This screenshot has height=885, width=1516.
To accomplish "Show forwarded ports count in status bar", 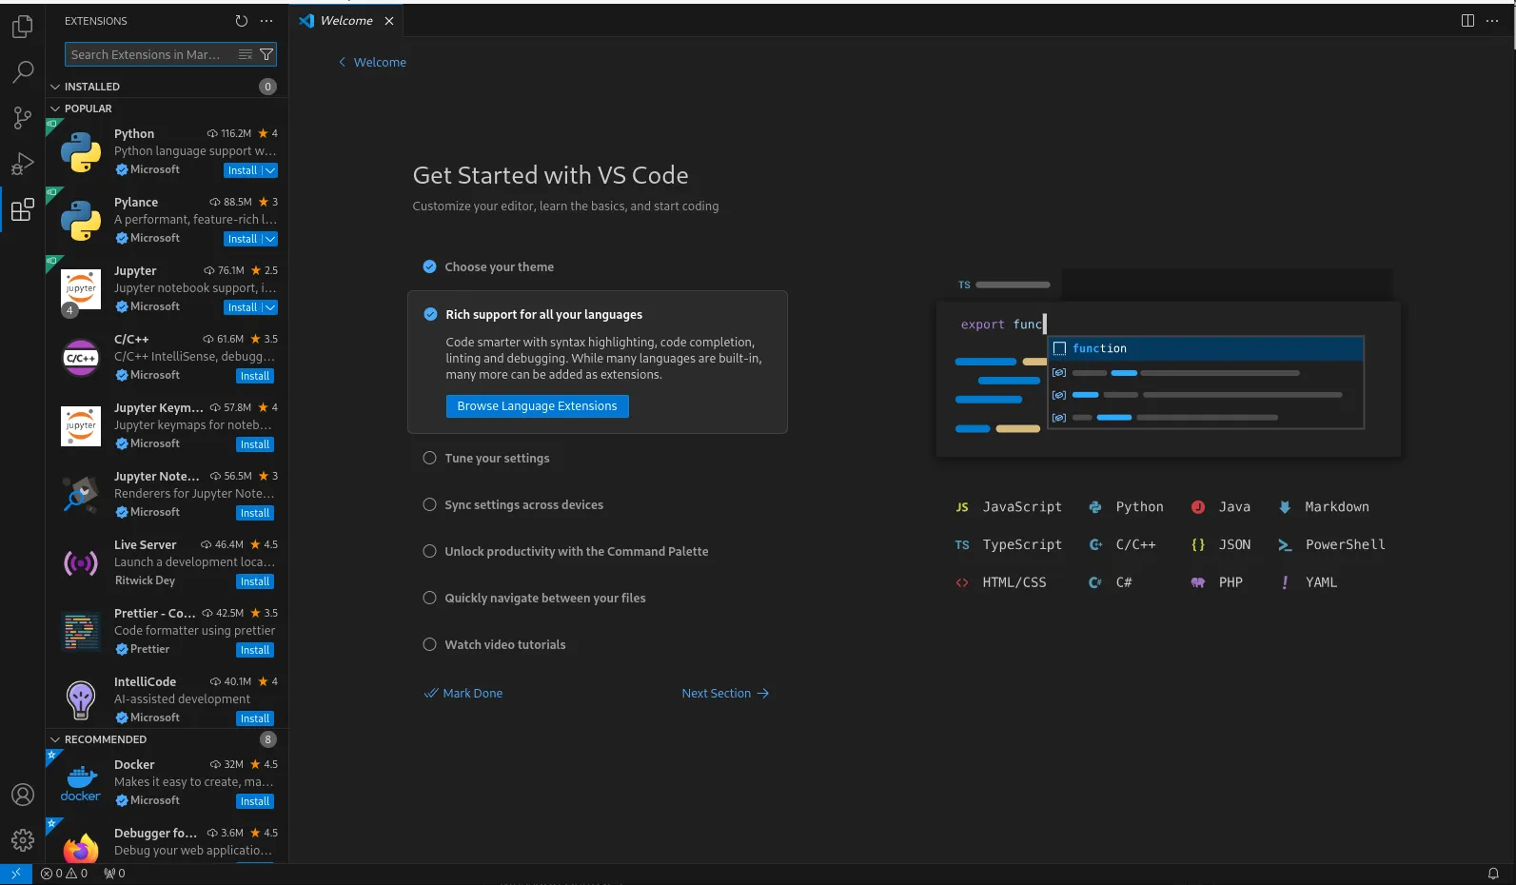I will coord(114,874).
